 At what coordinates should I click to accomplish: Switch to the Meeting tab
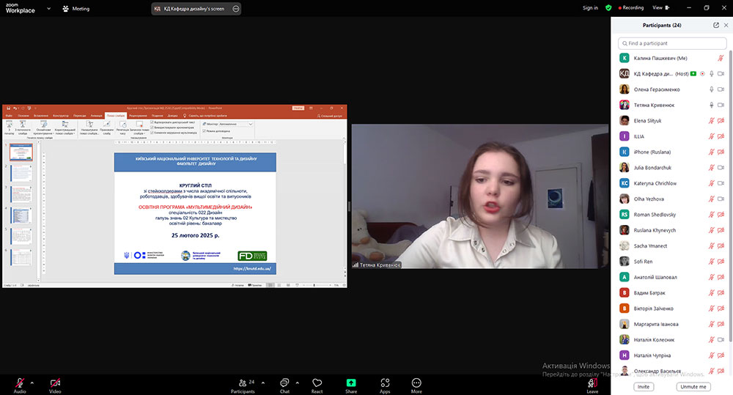coord(75,8)
